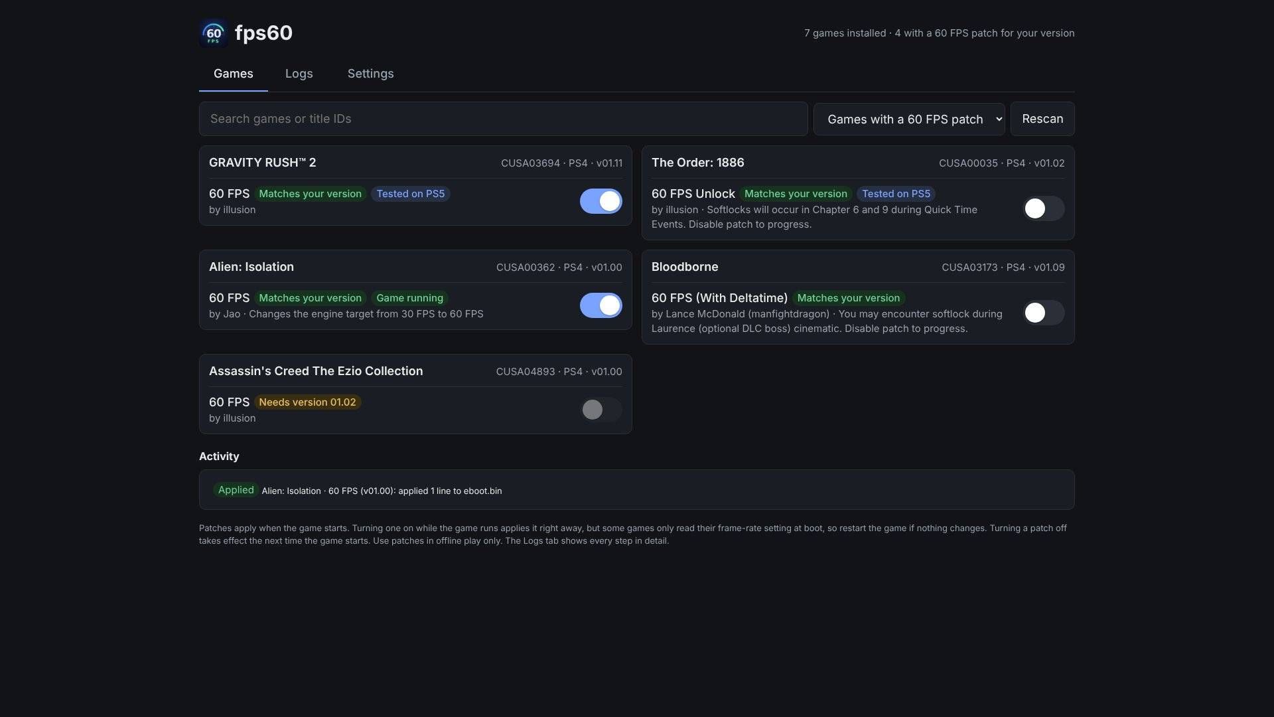Click the fps60 app logo icon

click(x=214, y=33)
